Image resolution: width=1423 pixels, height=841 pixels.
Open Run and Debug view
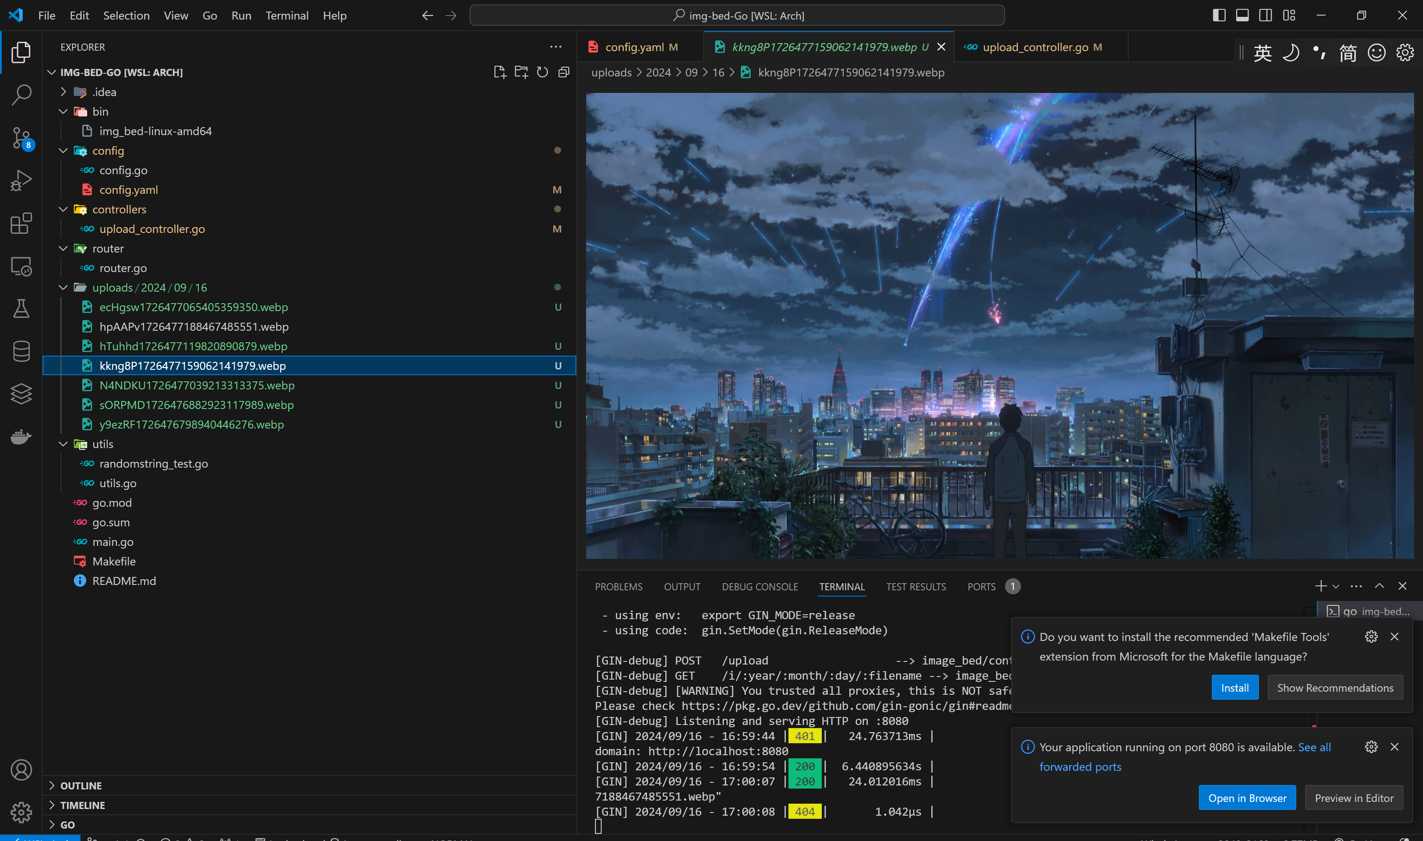21,181
